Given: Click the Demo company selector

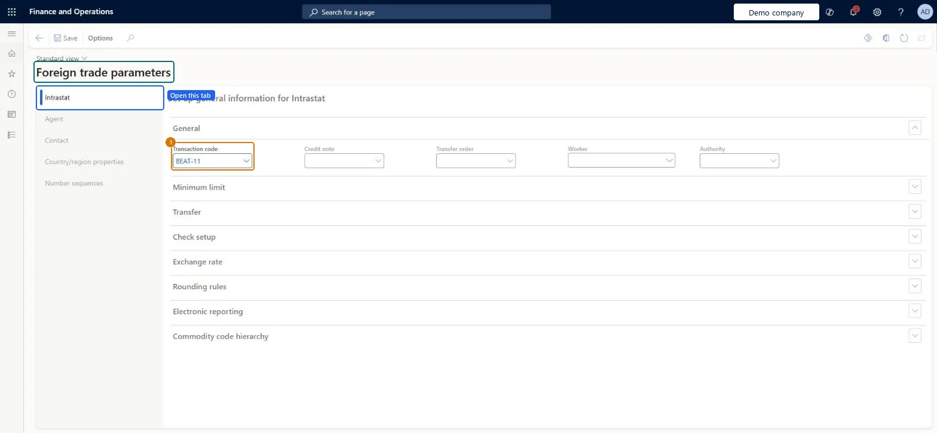Looking at the screenshot, I should point(776,13).
